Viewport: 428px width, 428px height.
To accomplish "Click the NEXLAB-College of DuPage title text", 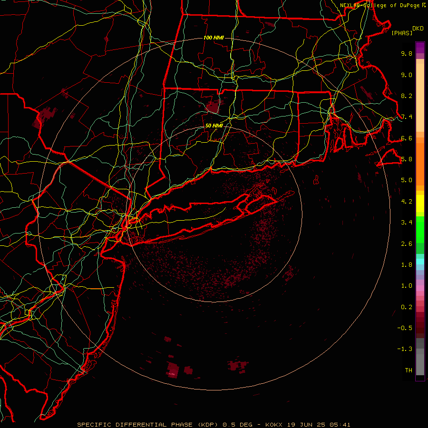I will (x=379, y=5).
